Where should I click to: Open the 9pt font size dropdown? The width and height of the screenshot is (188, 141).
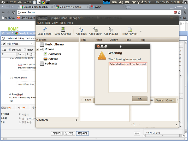point(21,54)
